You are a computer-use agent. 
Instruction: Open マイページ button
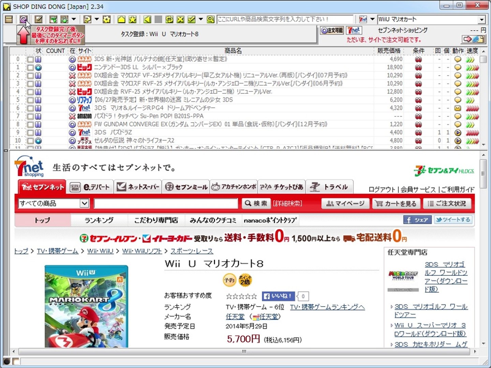(x=345, y=203)
